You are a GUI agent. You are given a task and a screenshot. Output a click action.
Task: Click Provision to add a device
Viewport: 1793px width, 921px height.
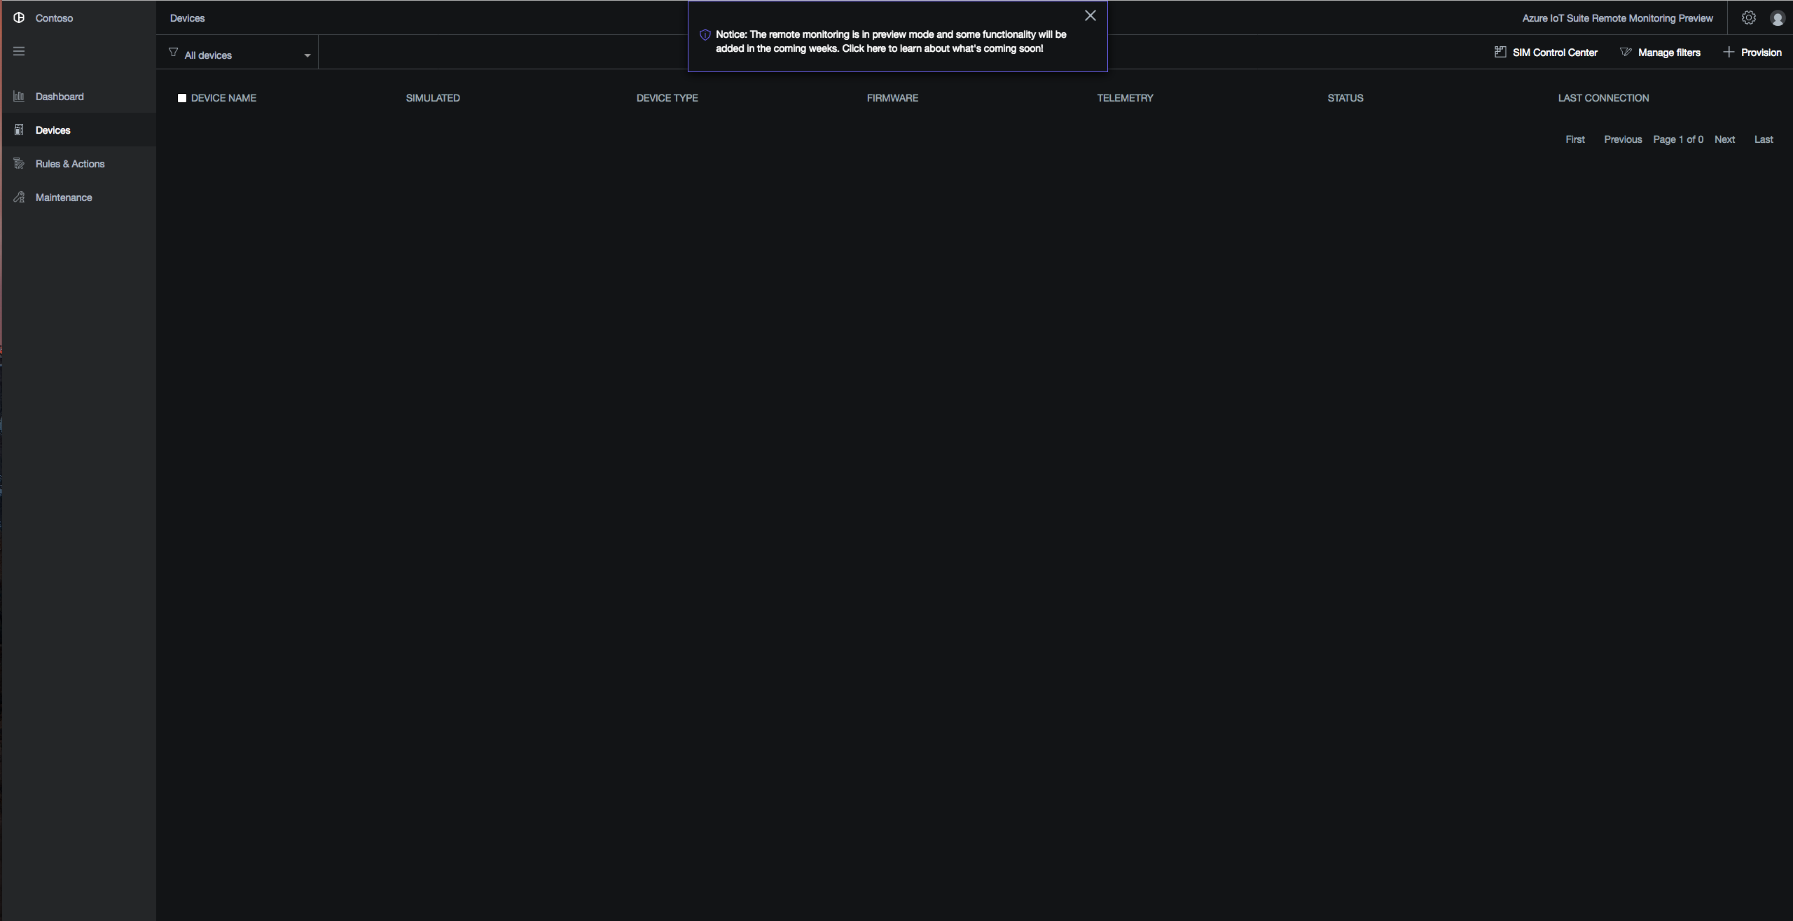[1761, 52]
